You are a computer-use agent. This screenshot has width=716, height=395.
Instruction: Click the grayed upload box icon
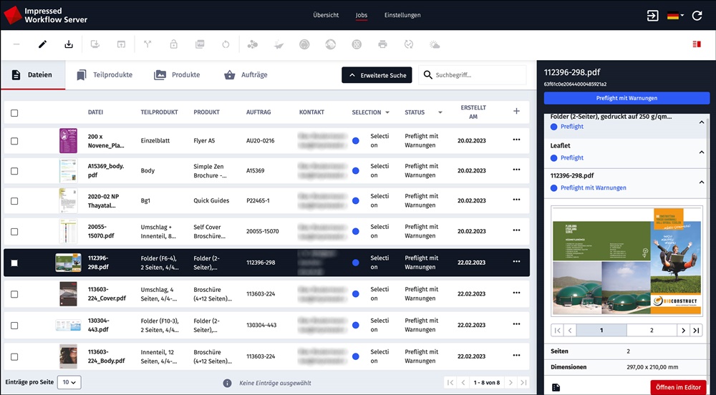(121, 44)
